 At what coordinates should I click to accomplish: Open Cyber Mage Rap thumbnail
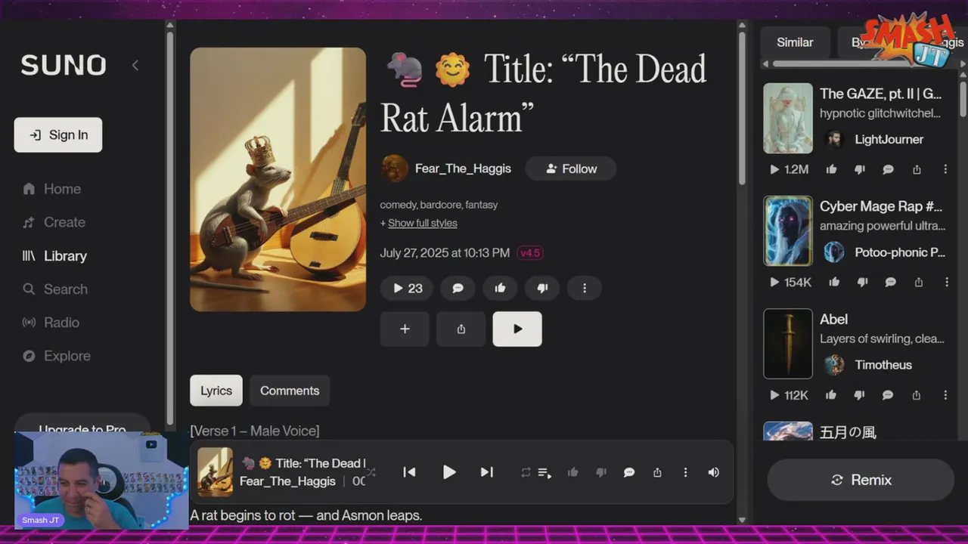(x=788, y=230)
